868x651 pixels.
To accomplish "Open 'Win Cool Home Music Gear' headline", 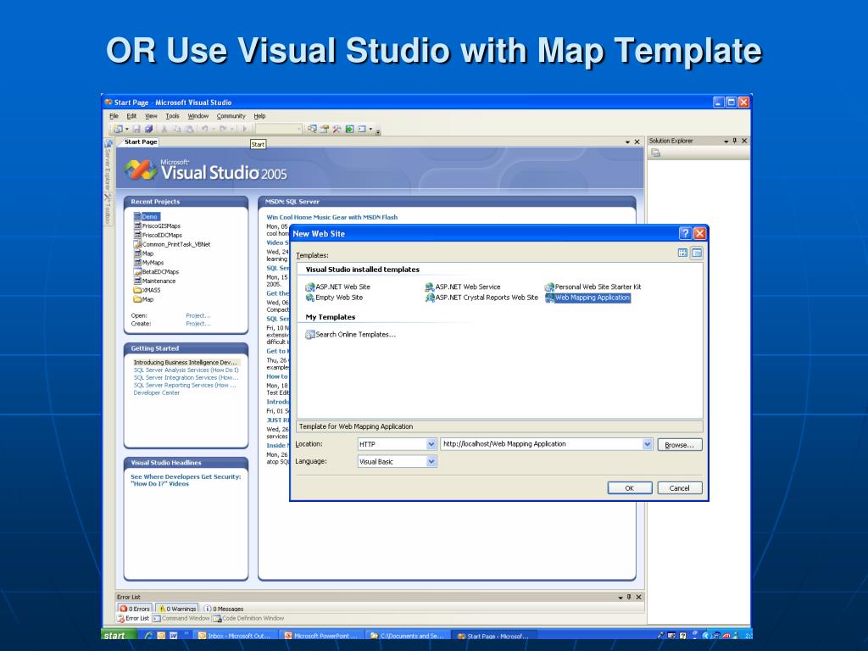I will coord(331,217).
